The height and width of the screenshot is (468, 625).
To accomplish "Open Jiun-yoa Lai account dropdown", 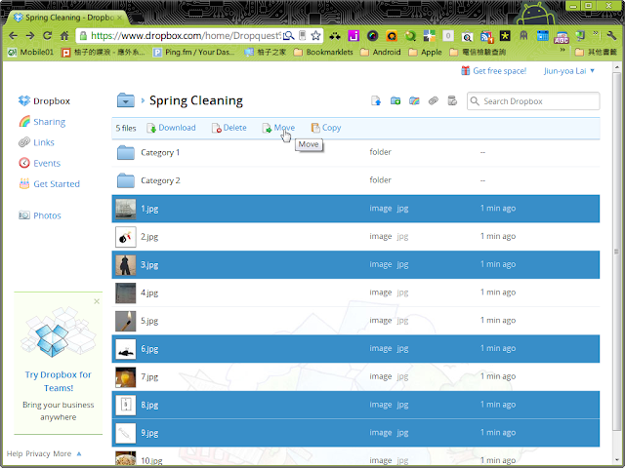I will point(569,71).
